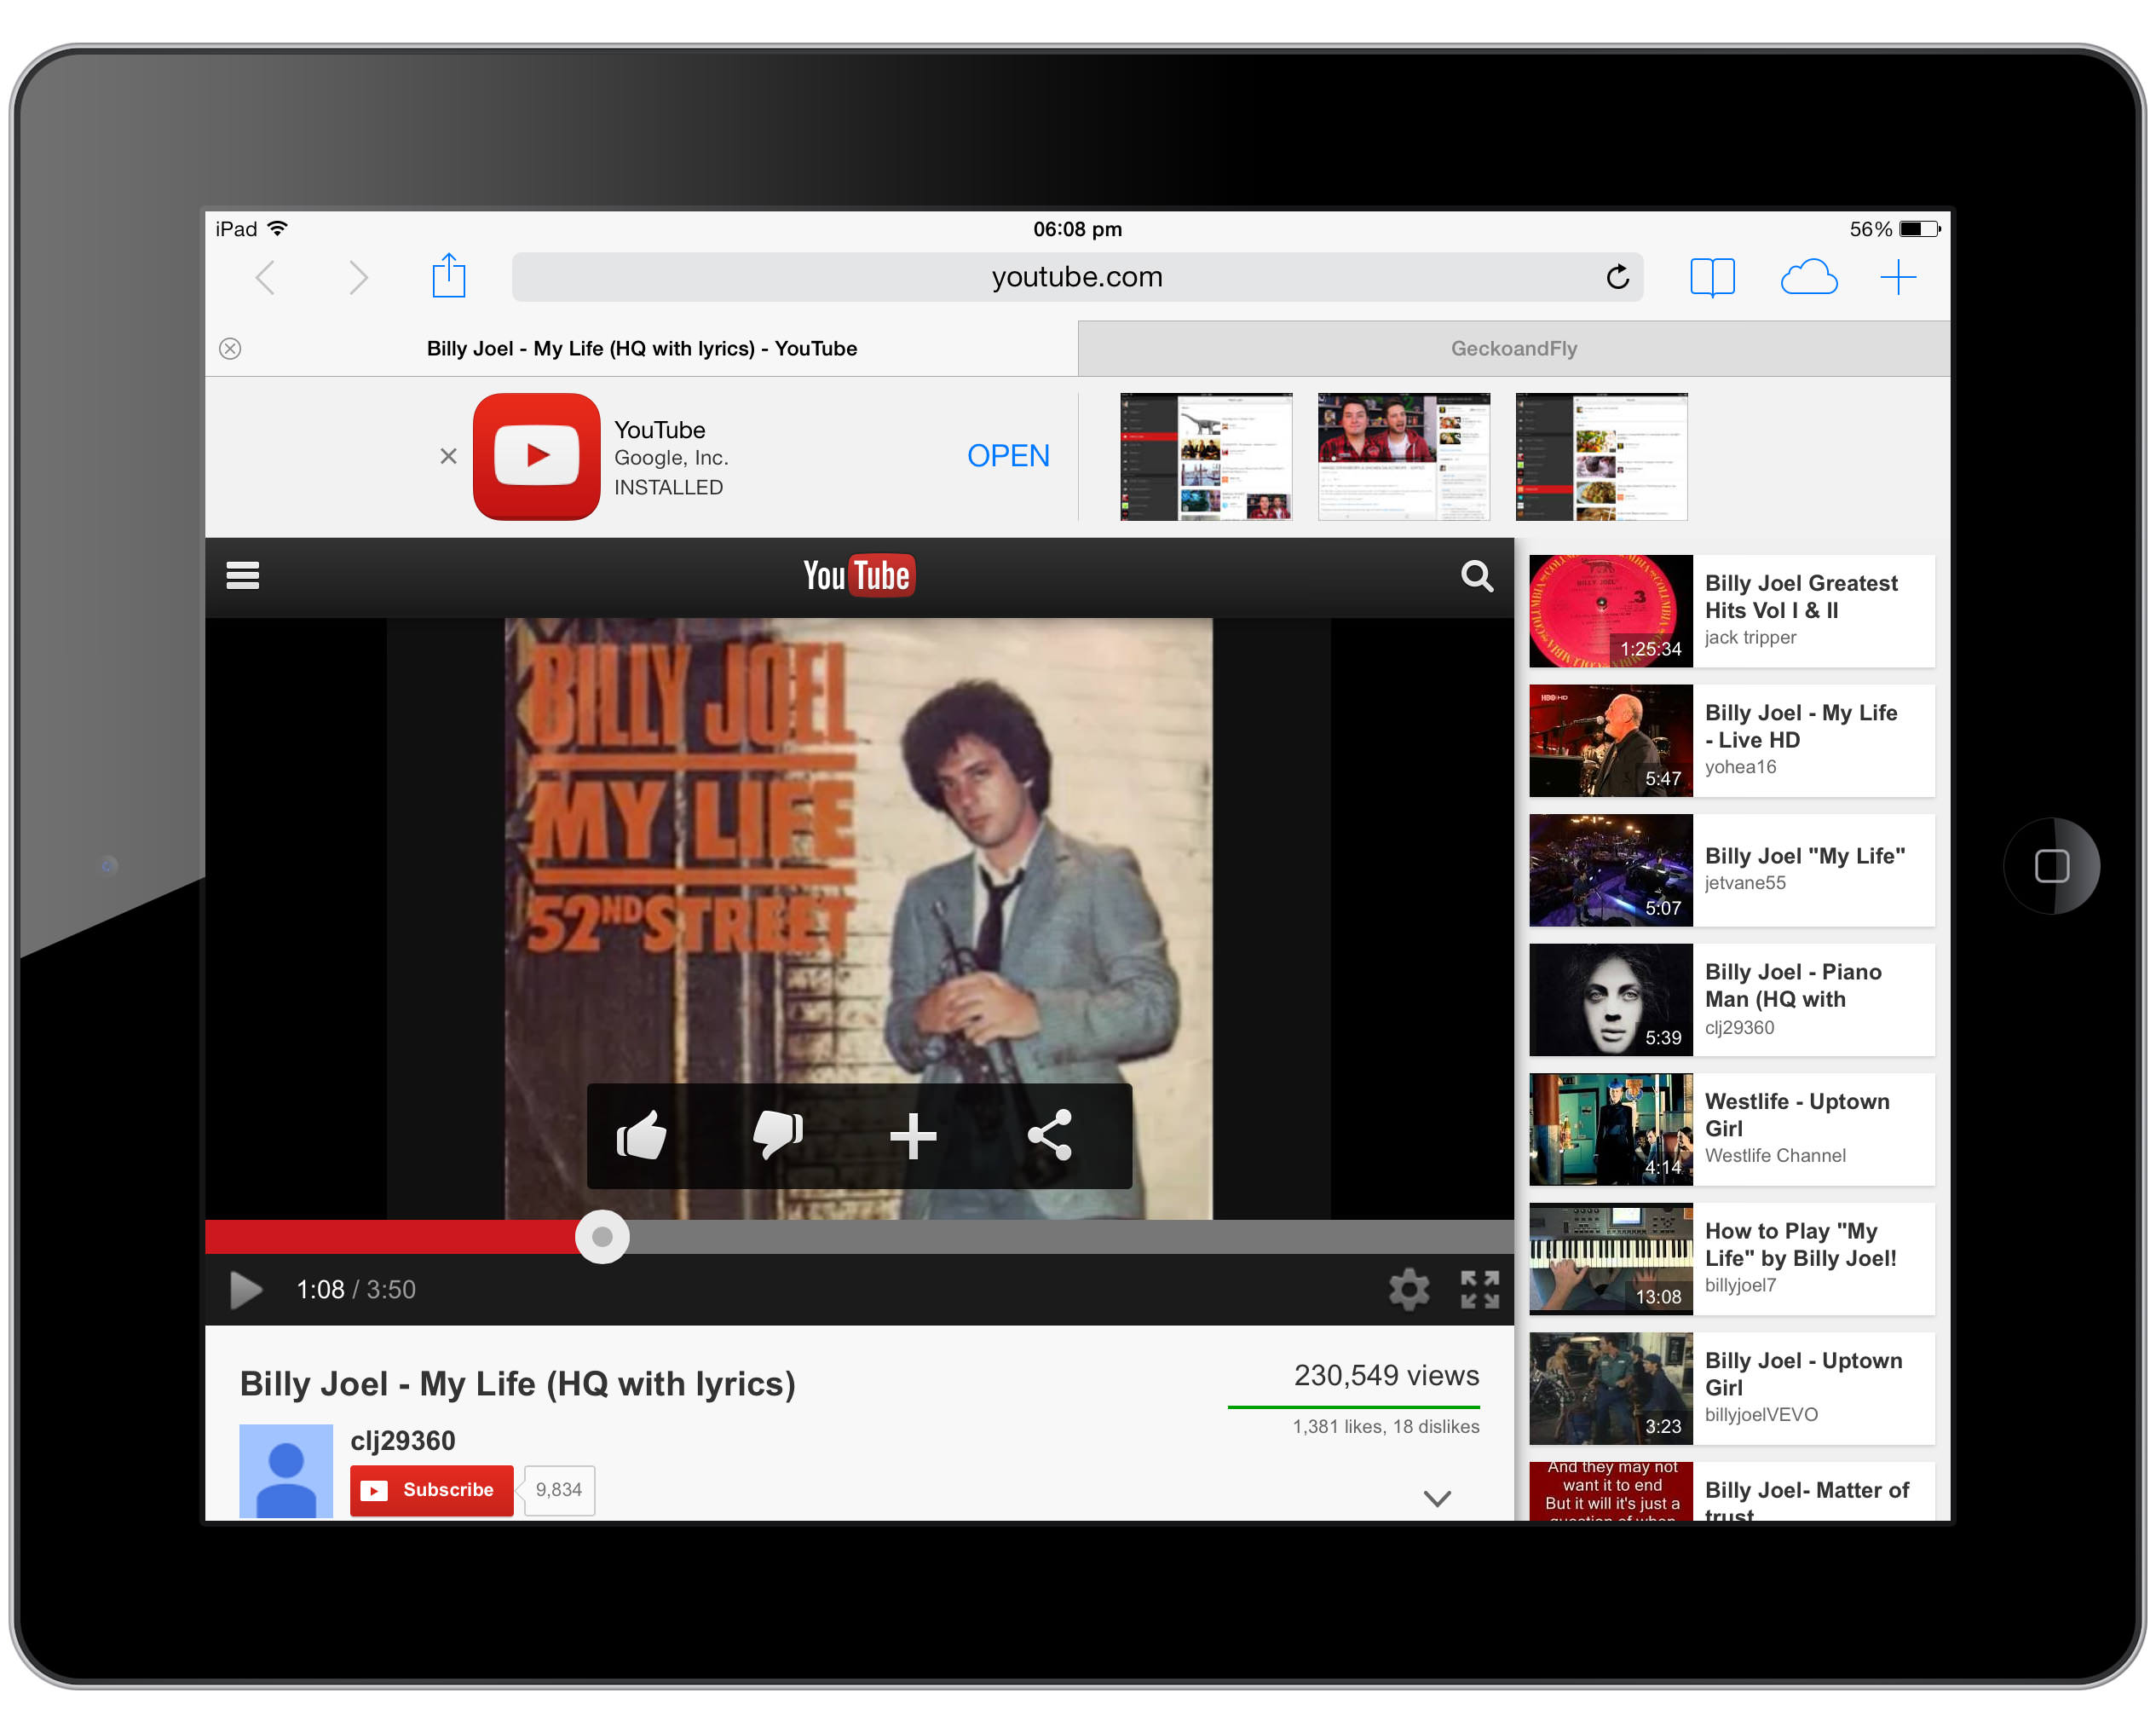Click the YouTube logo in the header
This screenshot has height=1733, width=2156.
(859, 575)
